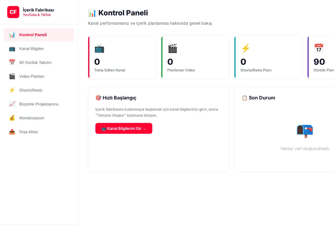Click the growth chart icon beside Büyüme Projeksiyonu

(12, 104)
